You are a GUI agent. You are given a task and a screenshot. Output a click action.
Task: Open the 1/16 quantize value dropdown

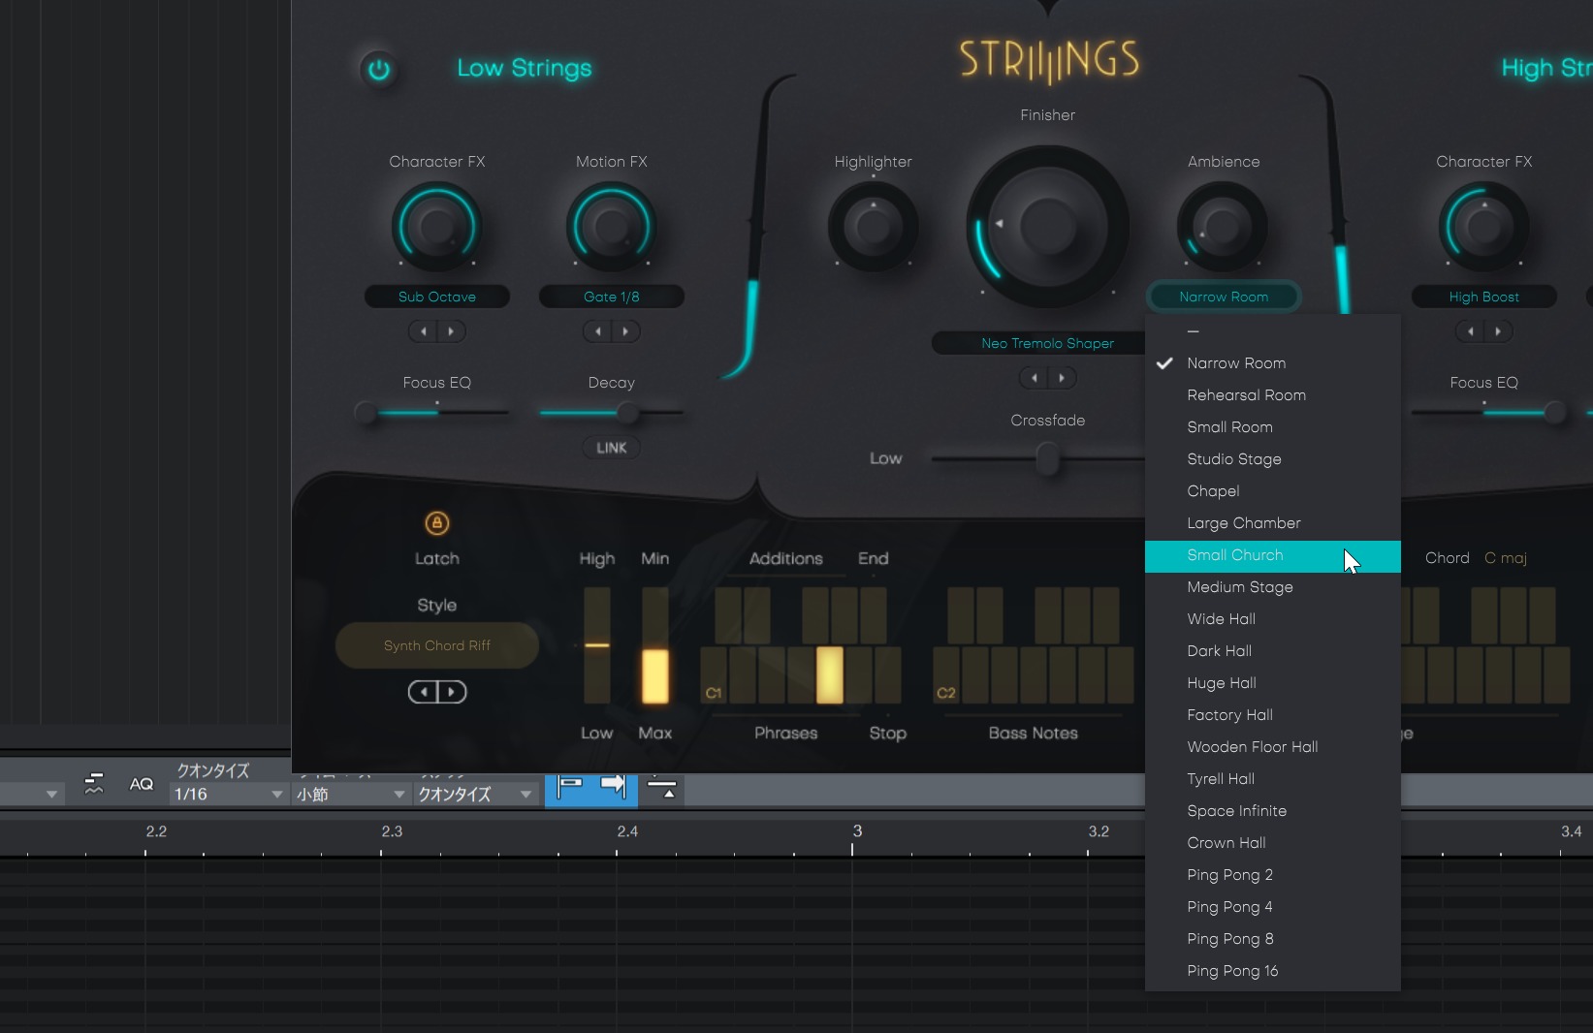point(229,795)
